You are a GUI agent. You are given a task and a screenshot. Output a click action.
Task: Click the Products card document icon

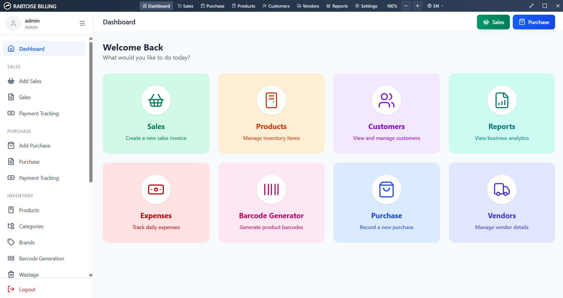point(271,100)
